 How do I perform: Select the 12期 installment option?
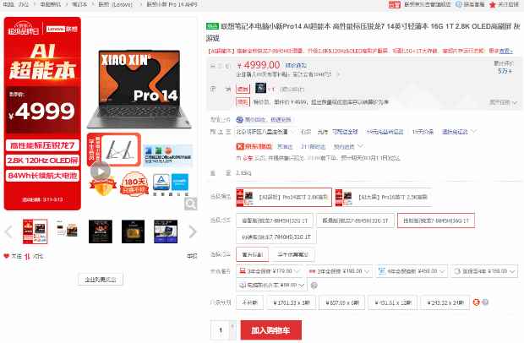click(392, 302)
